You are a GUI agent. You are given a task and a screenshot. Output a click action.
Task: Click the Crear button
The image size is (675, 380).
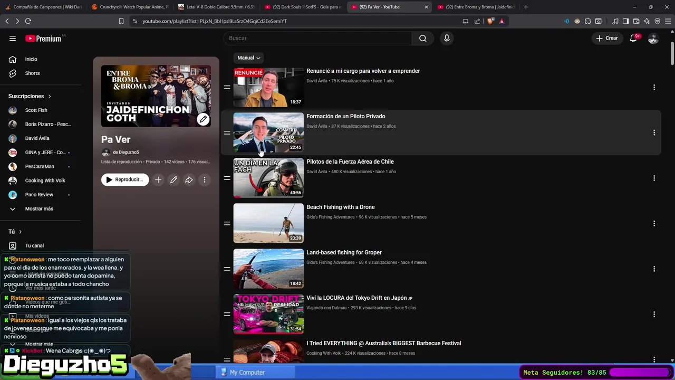606,38
